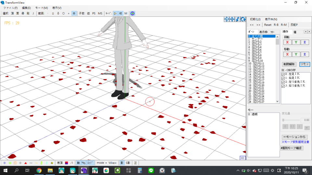Viewport: 312px width, 175px height.
Task: Open the PS sub-window
Action: pyautogui.click(x=94, y=14)
